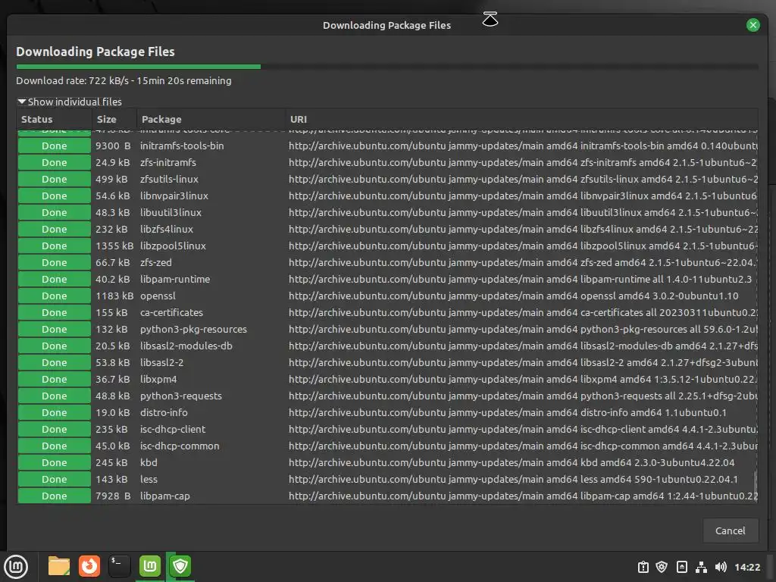
Task: Open clipboard tray icon
Action: [x=643, y=567]
